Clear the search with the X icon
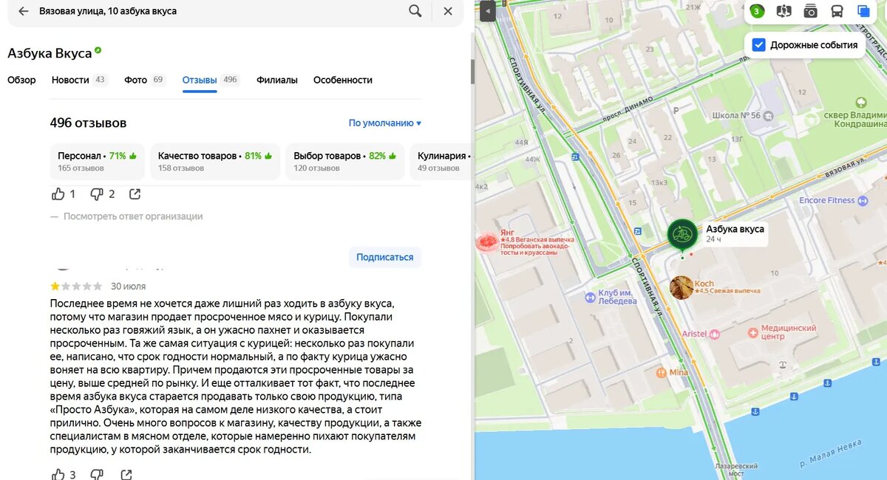 448,11
